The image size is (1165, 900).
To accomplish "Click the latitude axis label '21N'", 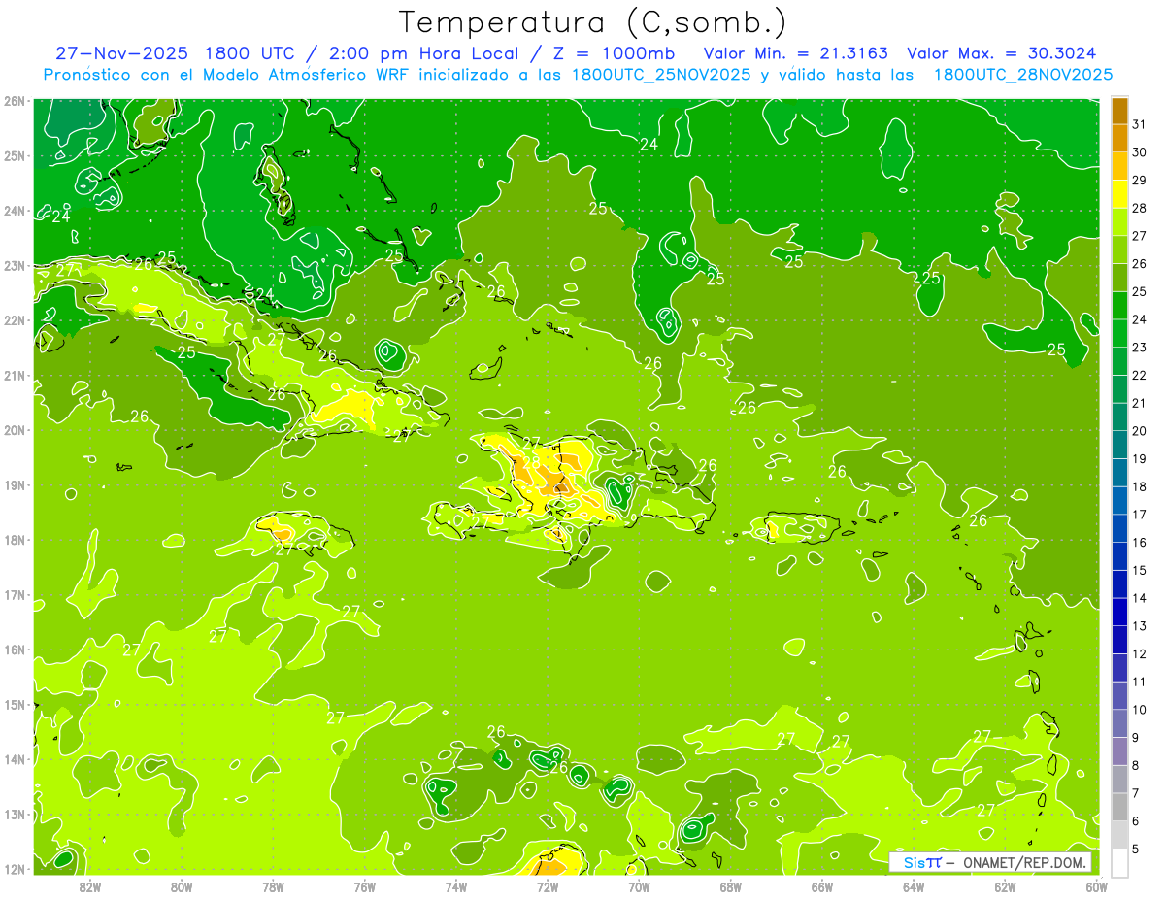I will click(15, 376).
